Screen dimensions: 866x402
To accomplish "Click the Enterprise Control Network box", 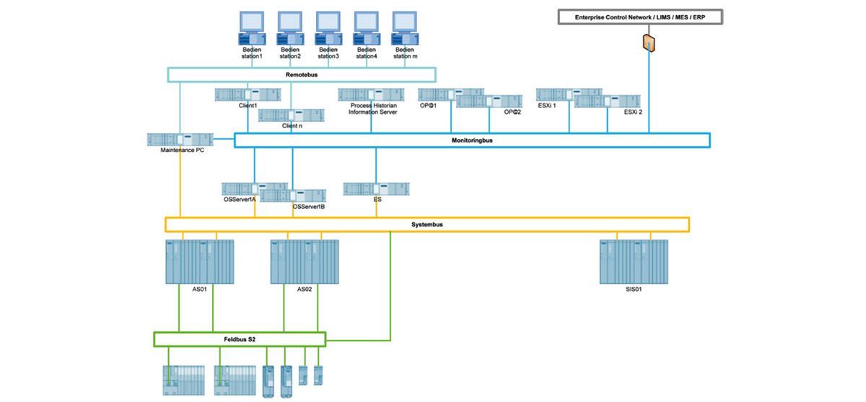I will tap(640, 16).
